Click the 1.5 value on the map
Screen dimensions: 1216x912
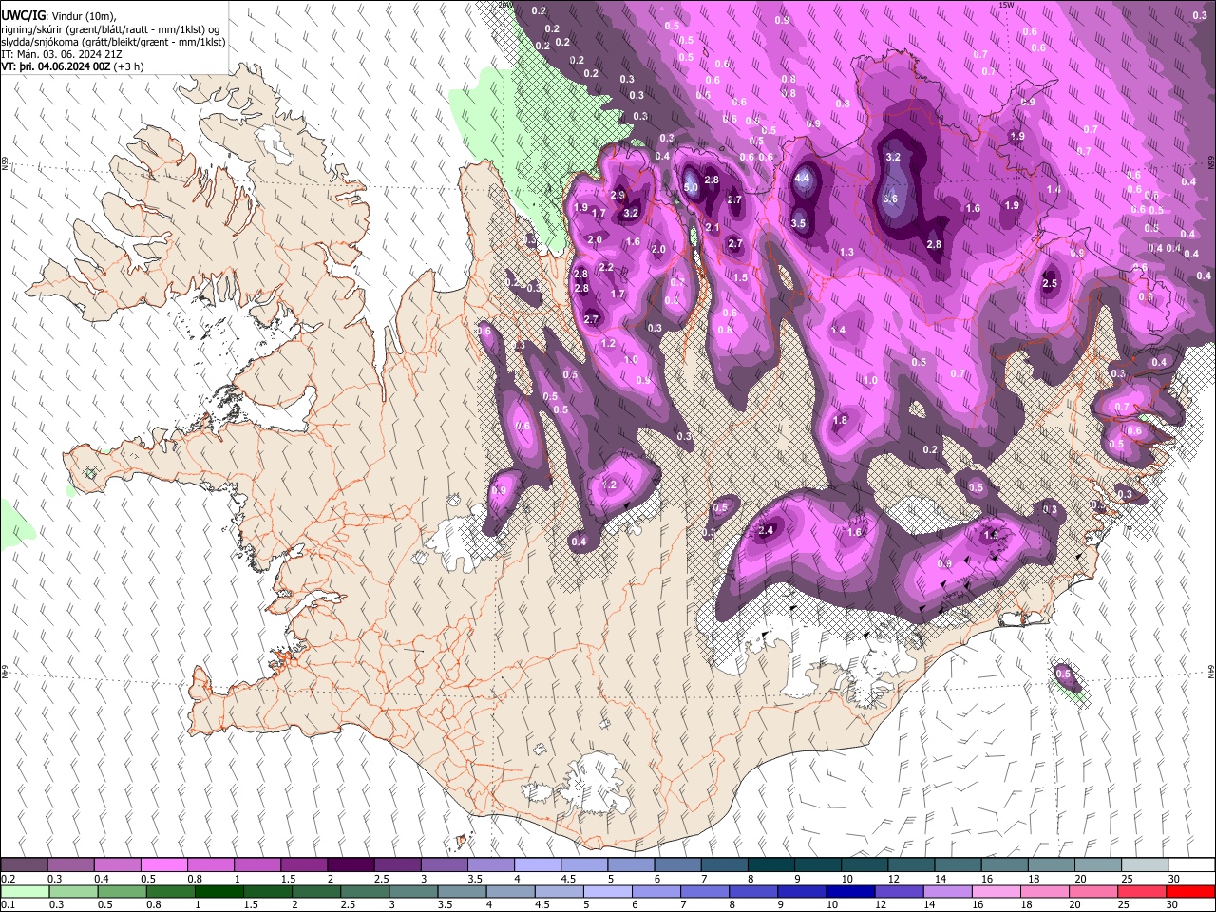pyautogui.click(x=740, y=278)
